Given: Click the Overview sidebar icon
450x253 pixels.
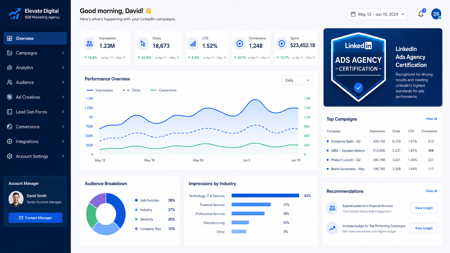Looking at the screenshot, I should pyautogui.click(x=10, y=38).
